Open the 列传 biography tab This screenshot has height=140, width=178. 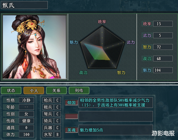tap(79, 90)
